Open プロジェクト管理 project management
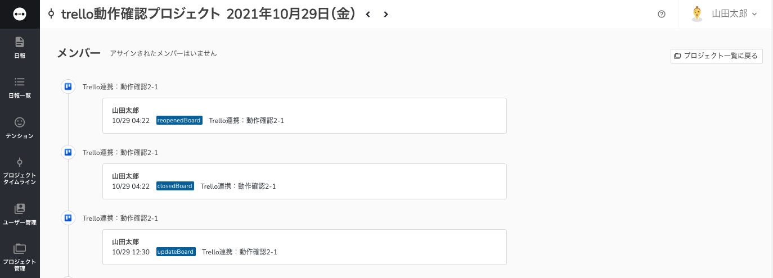The height and width of the screenshot is (278, 773). pyautogui.click(x=20, y=257)
